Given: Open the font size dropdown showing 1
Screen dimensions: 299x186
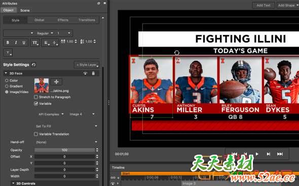Looking at the screenshot, I should coord(64,33).
